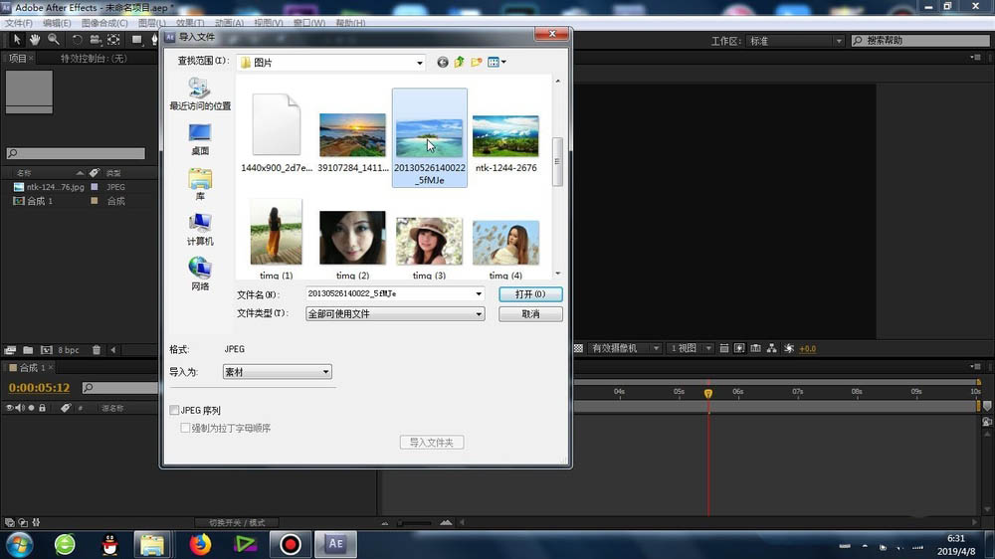Open Libraries in the dialog sidebar
This screenshot has height=559, width=995.
200,185
